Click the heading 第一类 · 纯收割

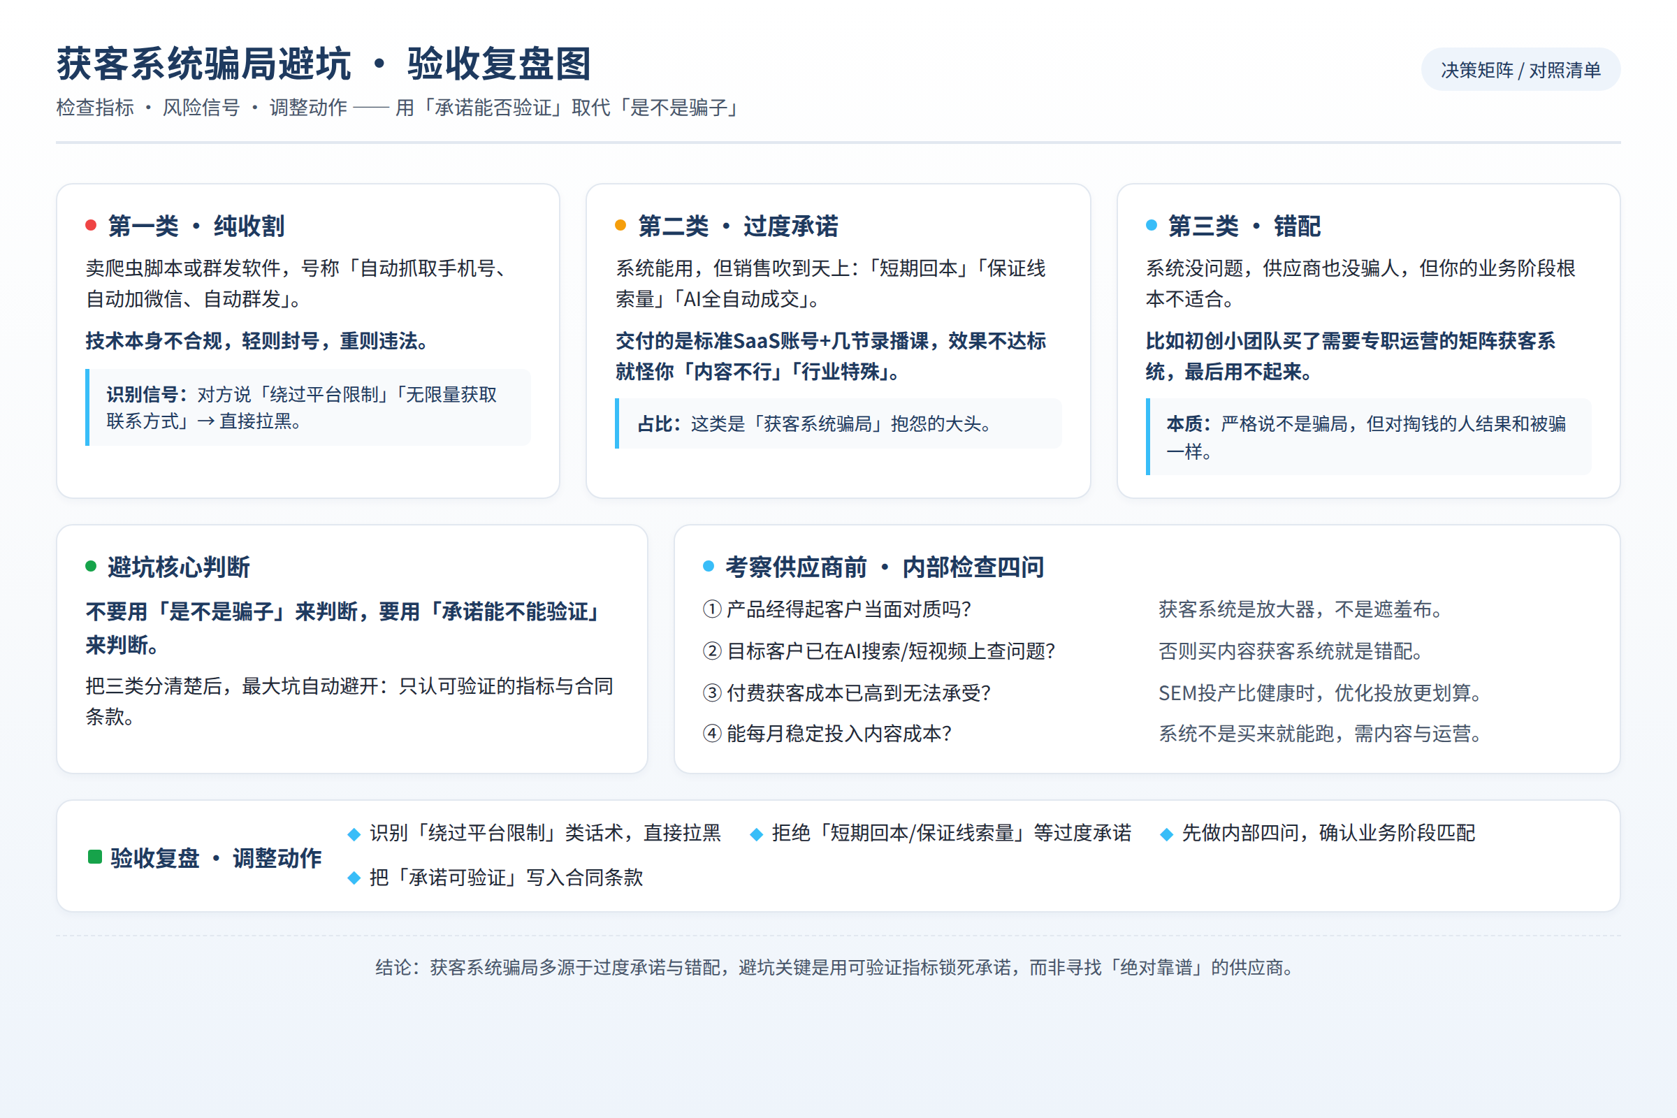tap(196, 226)
